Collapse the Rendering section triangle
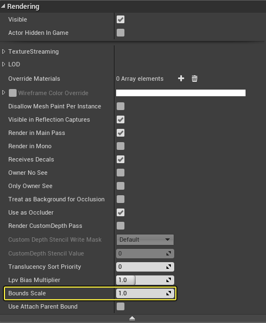Screen dimensions: 266x323 [3, 6]
